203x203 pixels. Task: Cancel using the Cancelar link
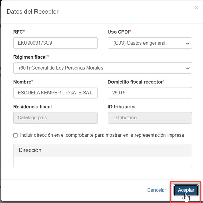[x=157, y=190]
